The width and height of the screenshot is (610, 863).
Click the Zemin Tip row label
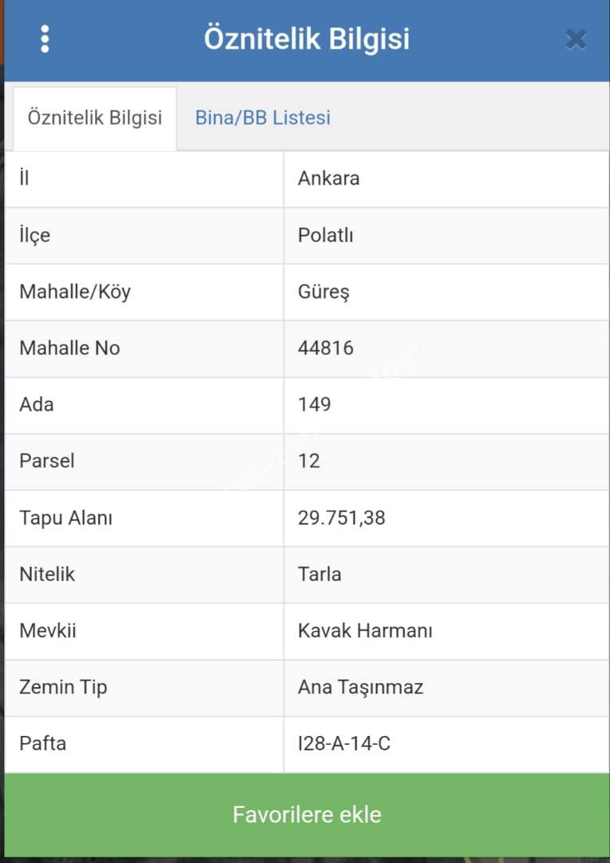[x=63, y=687]
